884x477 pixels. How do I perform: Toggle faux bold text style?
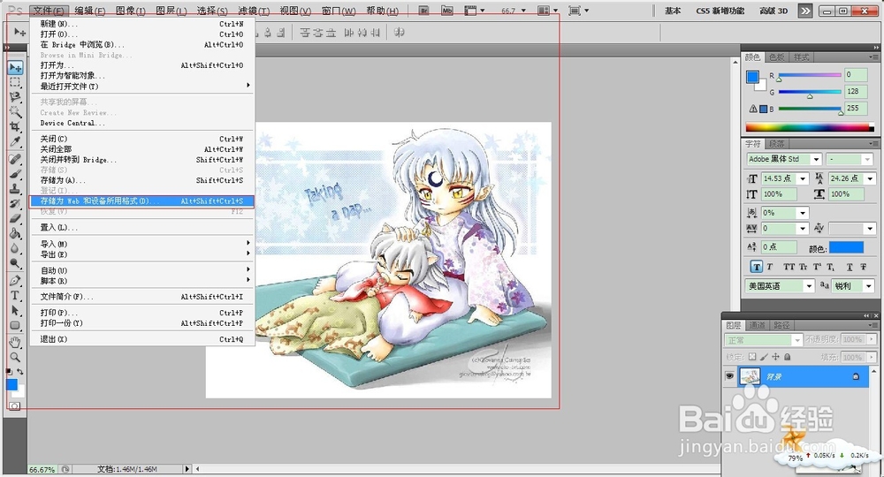[756, 267]
